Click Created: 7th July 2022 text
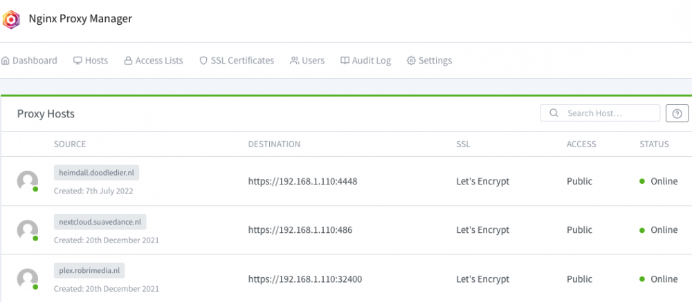692x302 pixels. point(93,191)
